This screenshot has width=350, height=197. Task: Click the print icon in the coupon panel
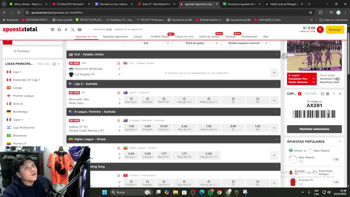[x=328, y=94]
